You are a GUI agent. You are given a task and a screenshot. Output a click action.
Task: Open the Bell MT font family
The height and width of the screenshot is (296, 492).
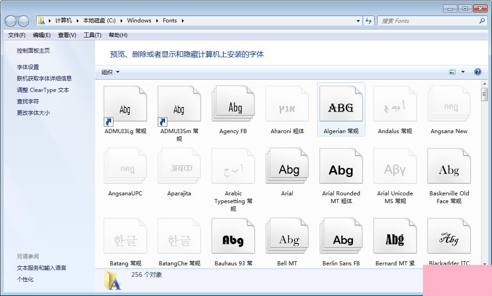287,236
